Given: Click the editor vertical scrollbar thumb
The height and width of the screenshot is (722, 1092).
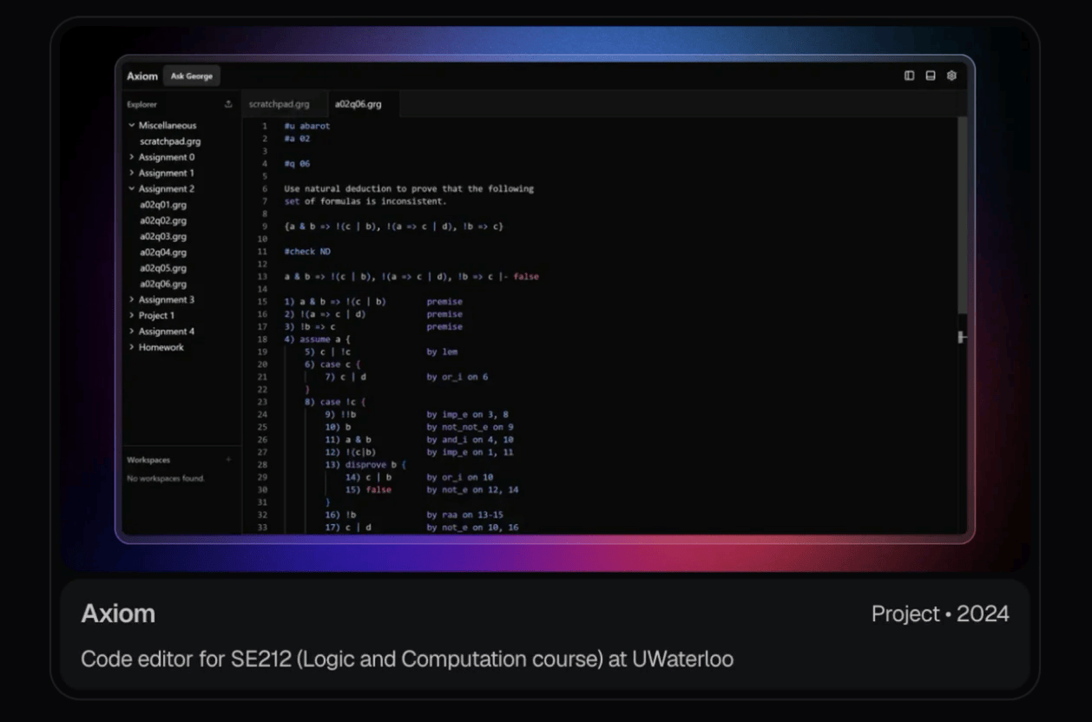Looking at the screenshot, I should (x=962, y=215).
